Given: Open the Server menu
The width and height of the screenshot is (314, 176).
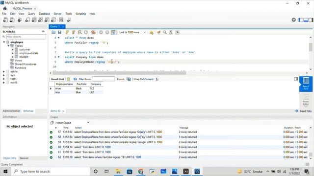Looking at the screenshot, I should (57, 14).
